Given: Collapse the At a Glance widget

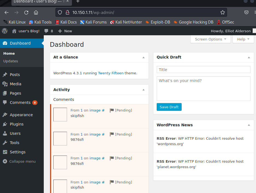Looking at the screenshot, I should tap(144, 57).
